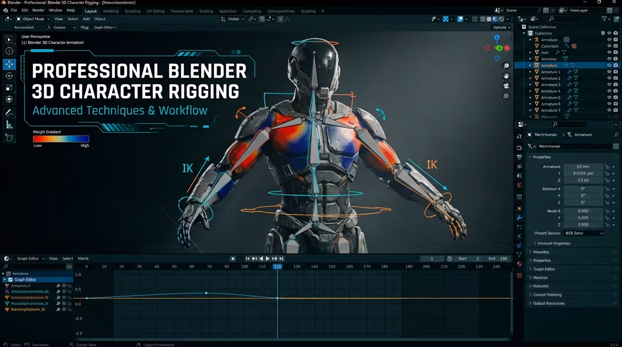Viewport: 622px width, 347px height.
Task: Uncheck the Graph Editor channel checkbox
Action: click(x=10, y=280)
